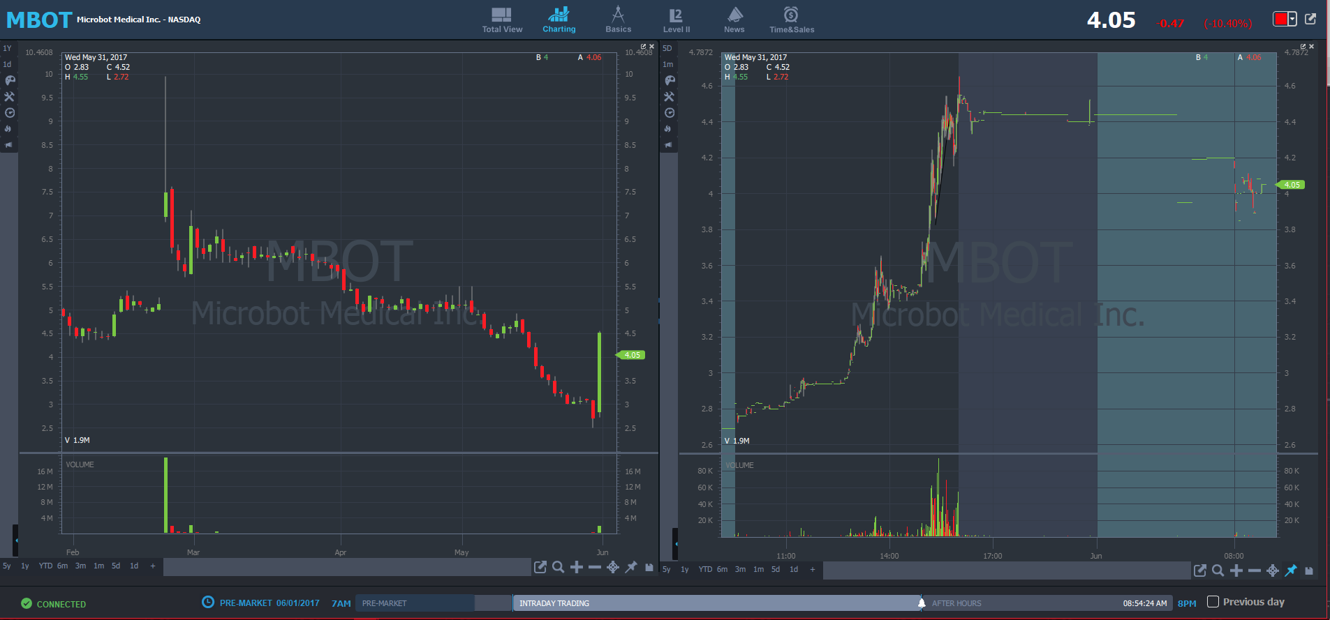1330x620 pixels.
Task: Zoom in on right chart
Action: click(1236, 570)
